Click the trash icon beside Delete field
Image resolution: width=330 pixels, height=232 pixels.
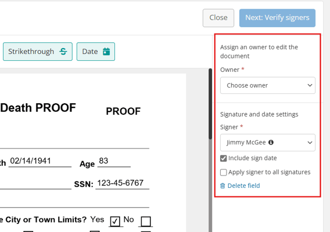point(223,186)
